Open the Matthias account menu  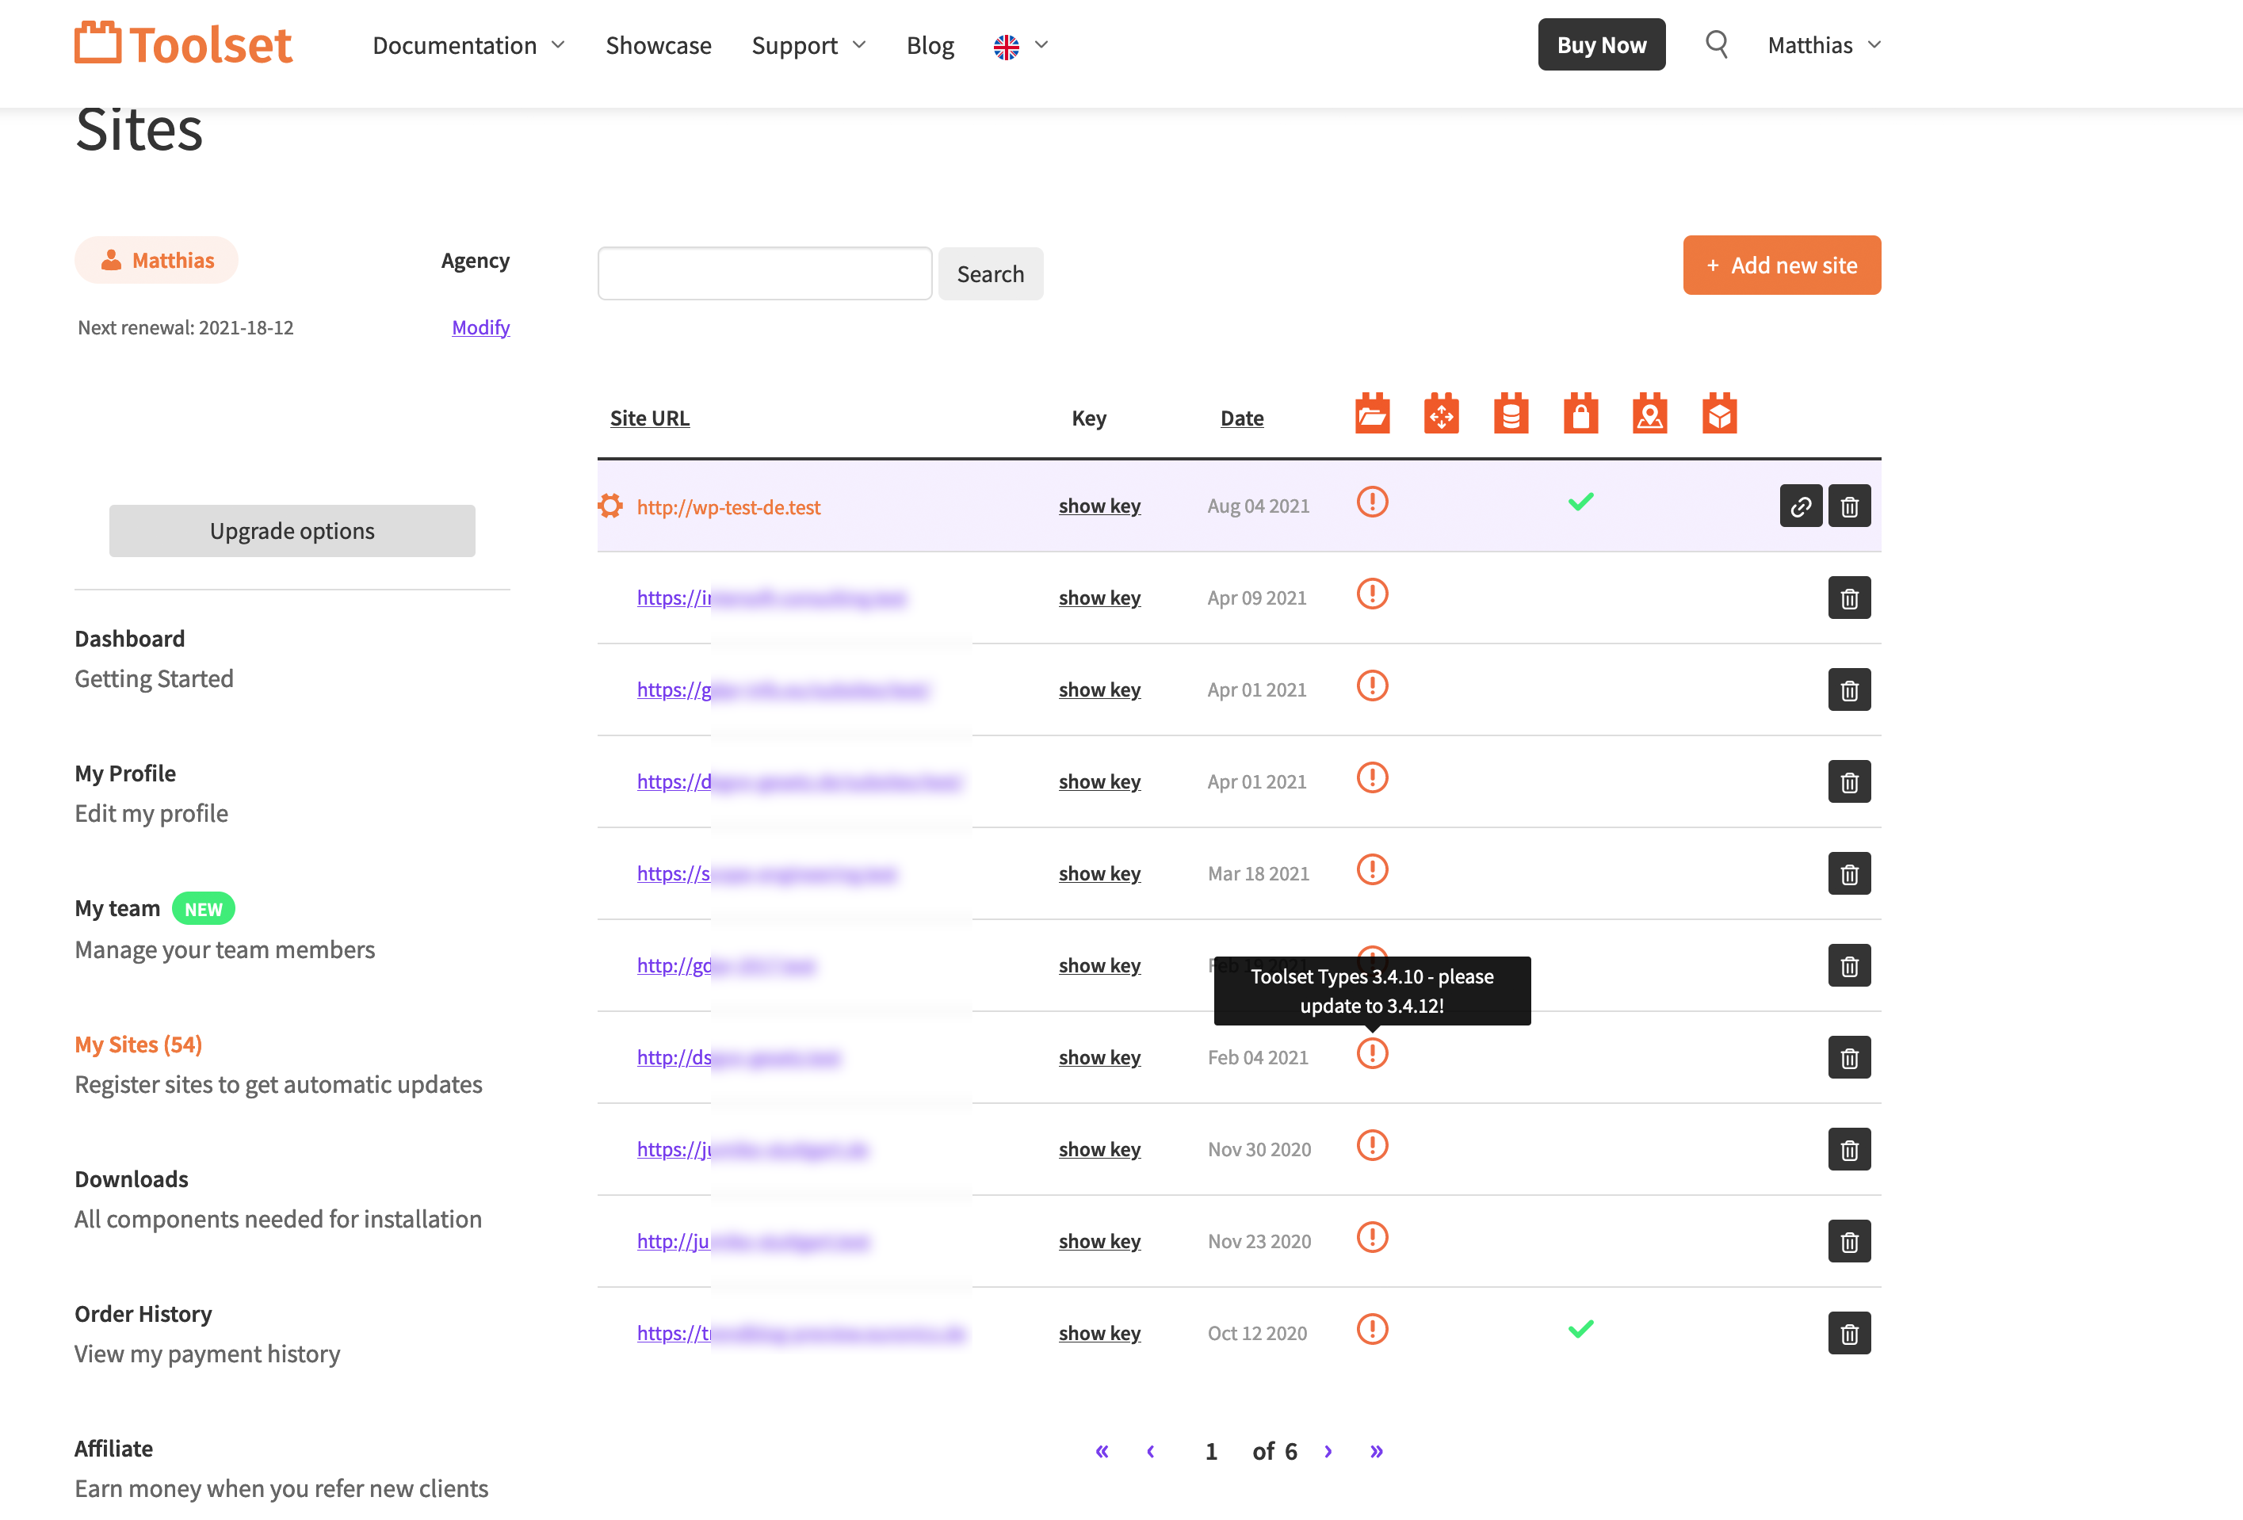coord(1825,45)
